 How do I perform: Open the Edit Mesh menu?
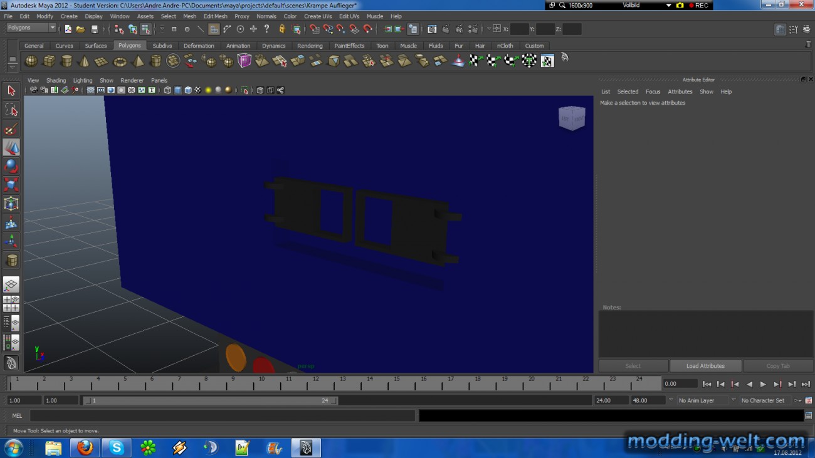(215, 16)
